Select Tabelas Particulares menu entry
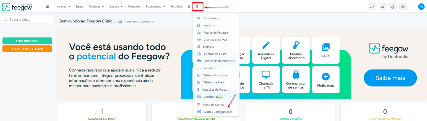The width and height of the screenshot is (427, 121). (216, 75)
